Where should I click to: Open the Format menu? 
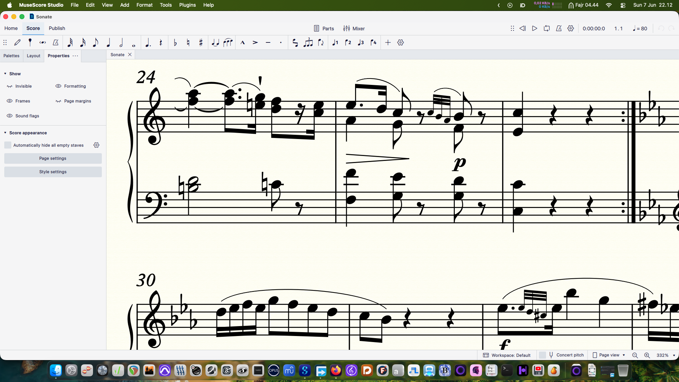[x=144, y=5]
